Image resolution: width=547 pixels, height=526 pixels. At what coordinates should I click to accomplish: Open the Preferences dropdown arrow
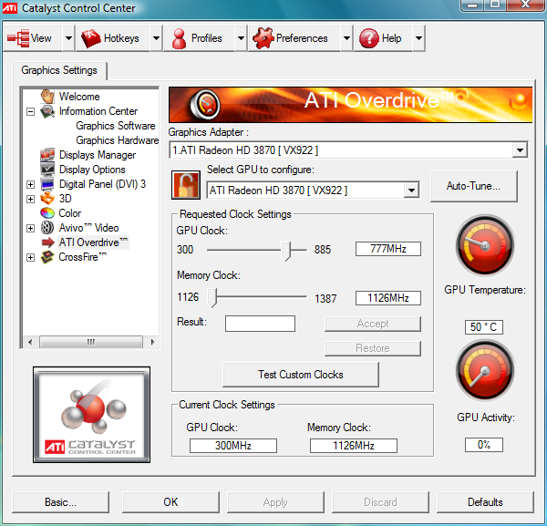[x=346, y=38]
